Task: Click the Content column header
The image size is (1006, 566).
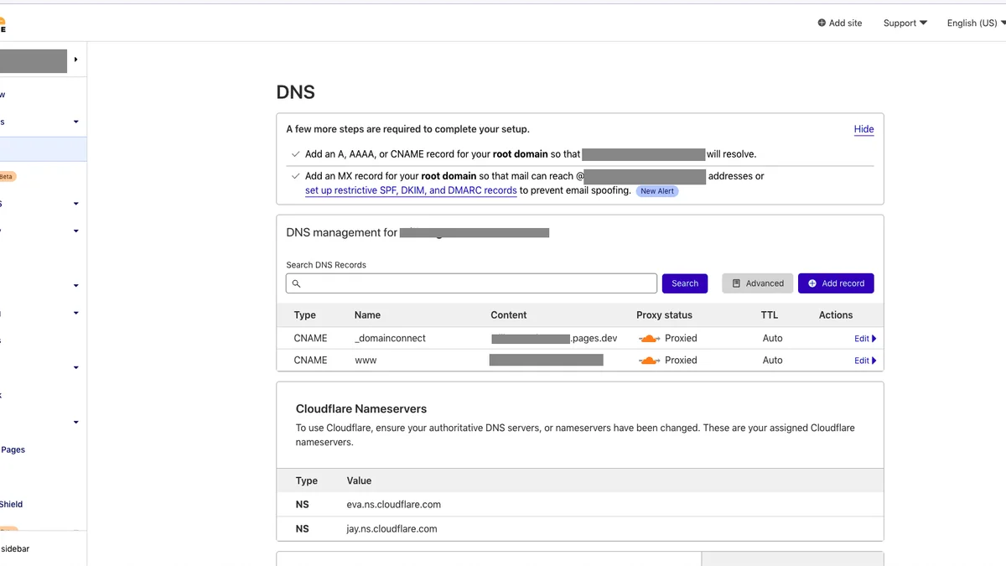Action: pyautogui.click(x=509, y=315)
